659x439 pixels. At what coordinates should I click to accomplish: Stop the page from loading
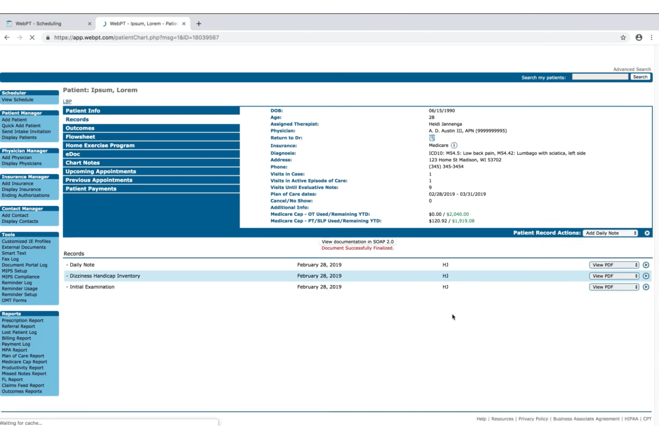32,38
